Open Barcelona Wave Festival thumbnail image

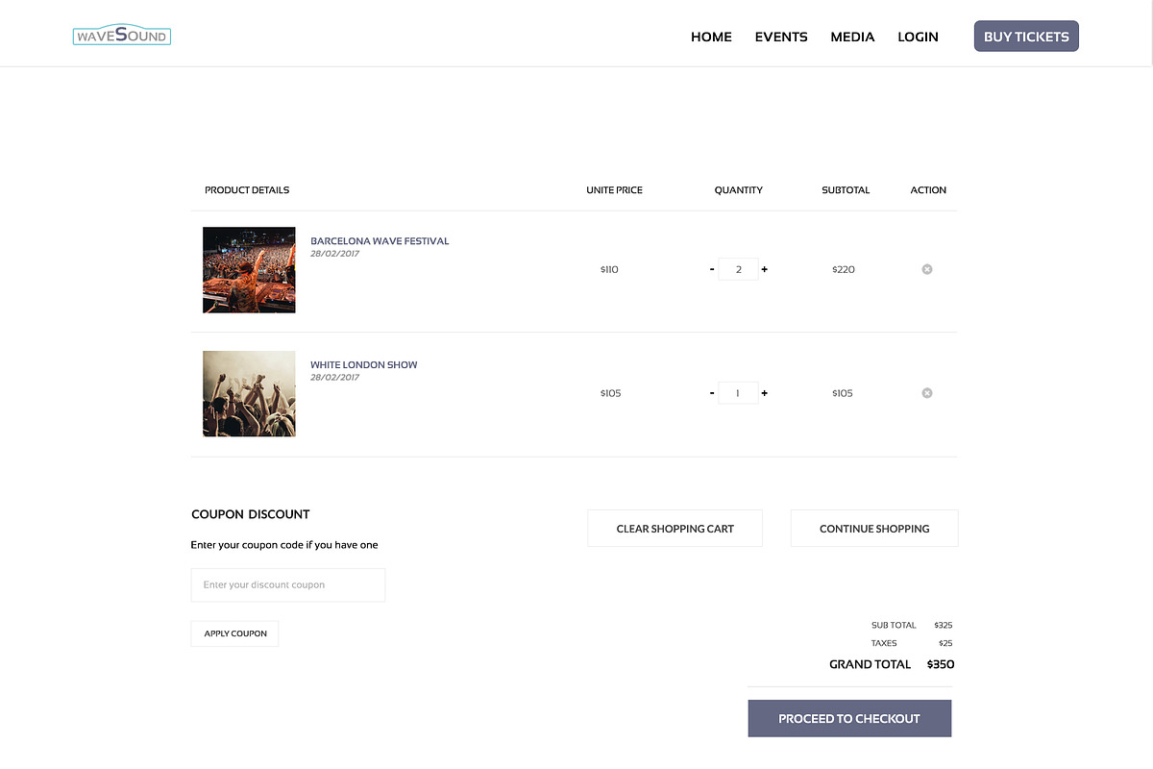(x=249, y=270)
